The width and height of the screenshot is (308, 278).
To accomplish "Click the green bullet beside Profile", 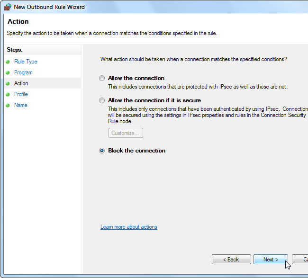I will [8, 94].
